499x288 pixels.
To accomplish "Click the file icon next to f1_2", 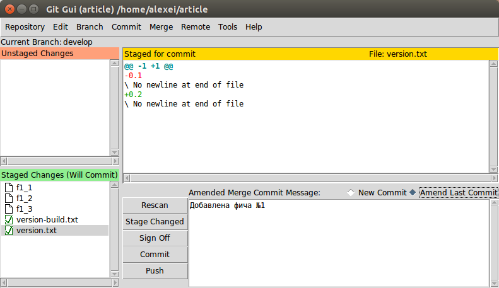I will (9, 199).
